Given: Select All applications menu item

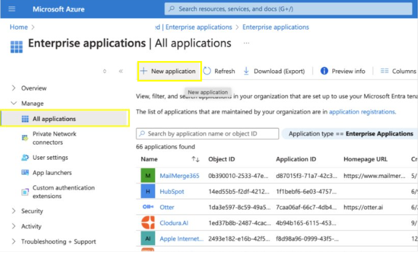Looking at the screenshot, I should click(x=54, y=119).
